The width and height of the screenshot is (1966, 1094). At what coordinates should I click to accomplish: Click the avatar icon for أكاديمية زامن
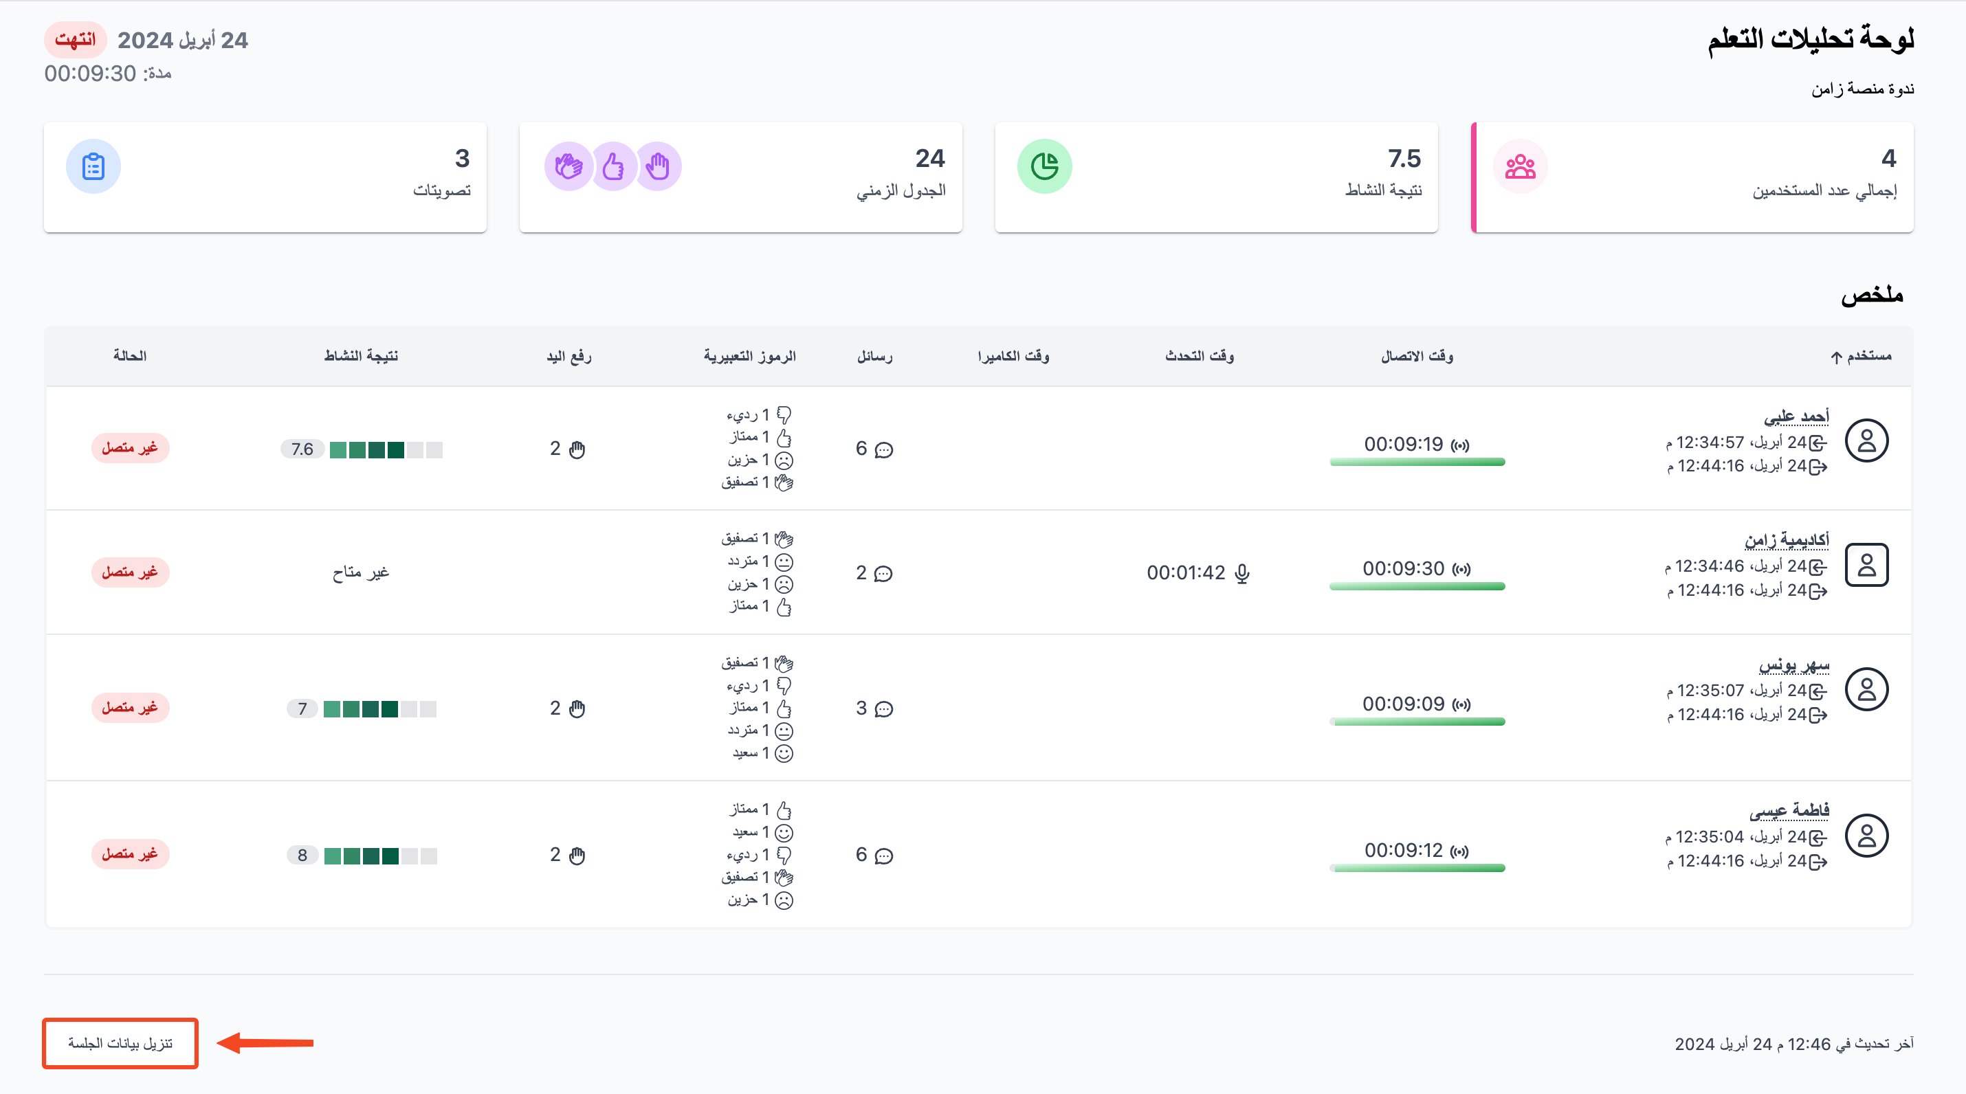tap(1867, 566)
